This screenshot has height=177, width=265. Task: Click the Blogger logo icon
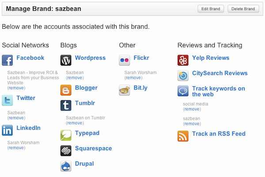pyautogui.click(x=66, y=90)
